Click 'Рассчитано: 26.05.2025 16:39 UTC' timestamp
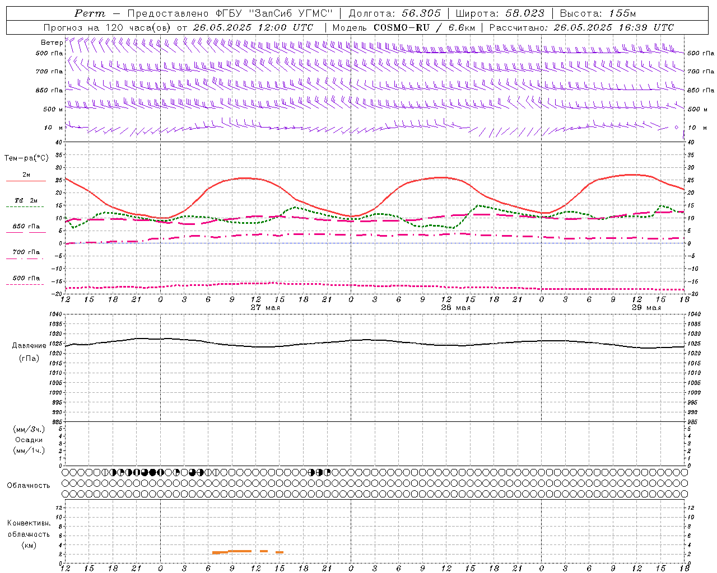 click(x=581, y=27)
